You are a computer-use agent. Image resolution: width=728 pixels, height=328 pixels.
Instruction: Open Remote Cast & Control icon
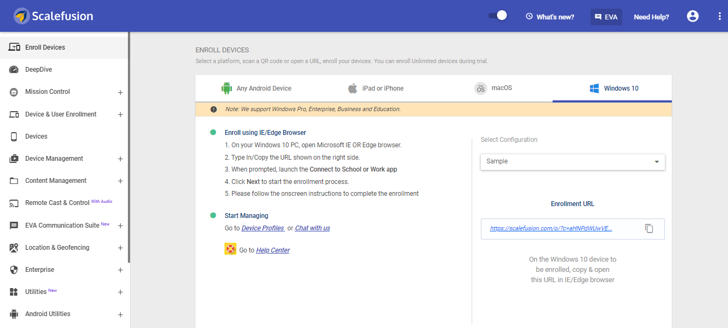13,203
